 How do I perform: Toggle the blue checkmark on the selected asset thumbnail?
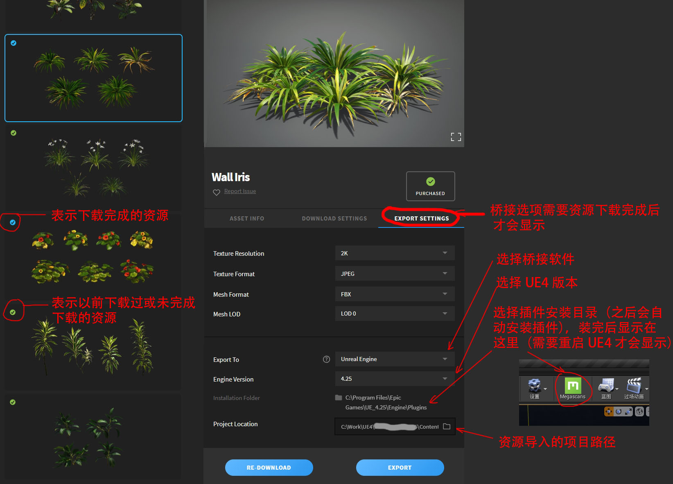click(x=13, y=43)
